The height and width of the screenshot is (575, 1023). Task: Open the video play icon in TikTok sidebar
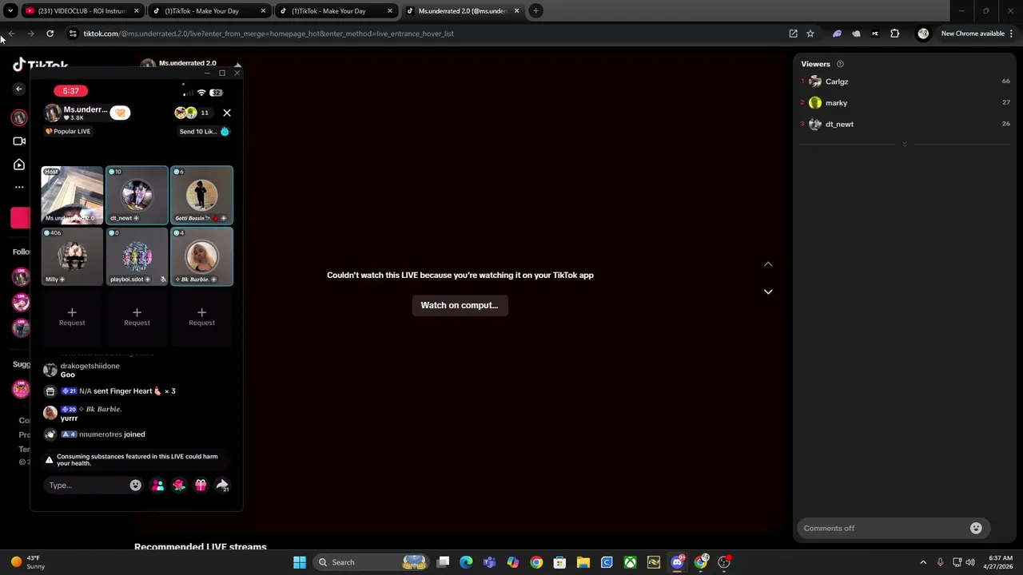[x=19, y=165]
